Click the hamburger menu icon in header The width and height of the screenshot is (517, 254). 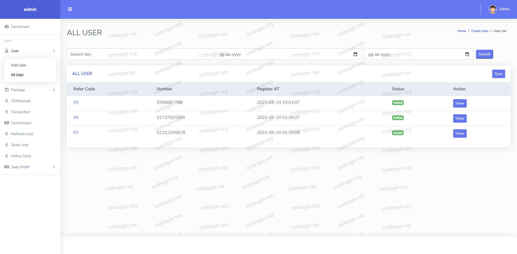point(70,9)
